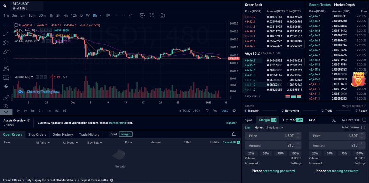Viewport: 369px width, 183px height.
Task: Expand the All Pairs filter
Action: point(42,143)
